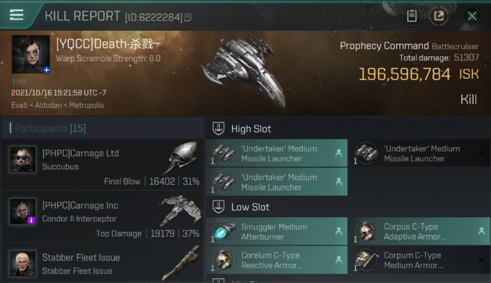Close the Kill Report window
Screen dimensions: 491x283
coord(472,16)
